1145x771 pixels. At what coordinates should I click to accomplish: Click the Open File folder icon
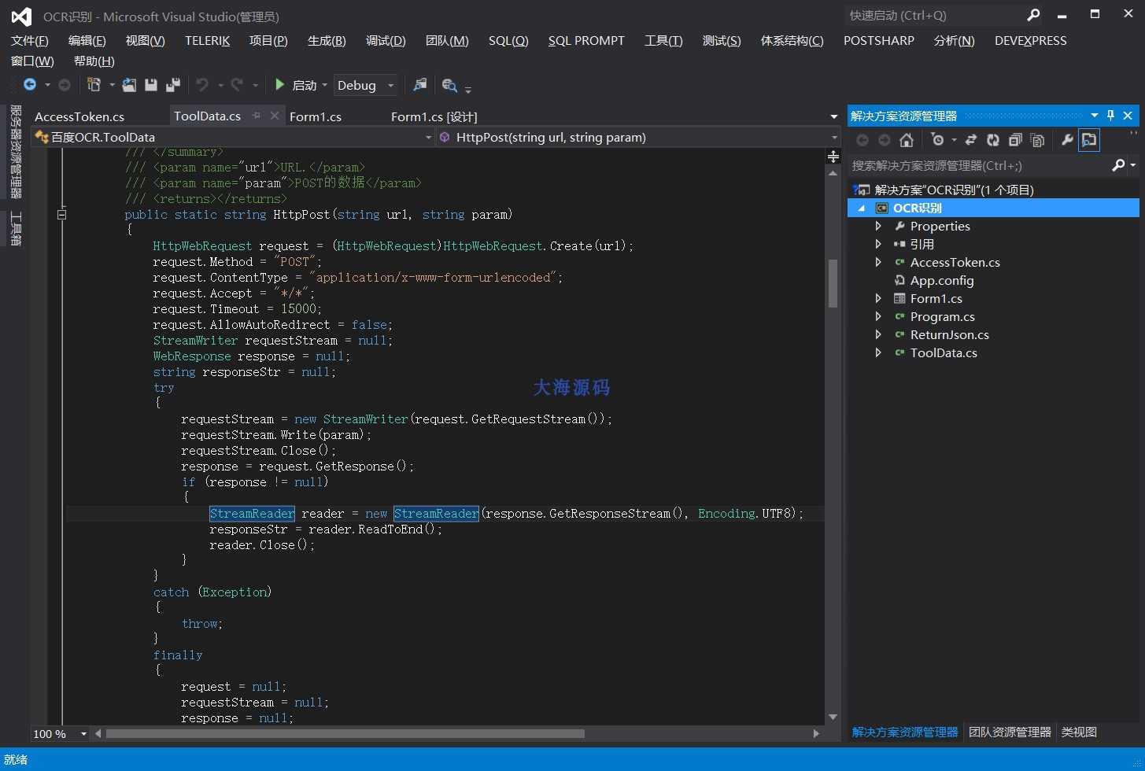point(130,85)
